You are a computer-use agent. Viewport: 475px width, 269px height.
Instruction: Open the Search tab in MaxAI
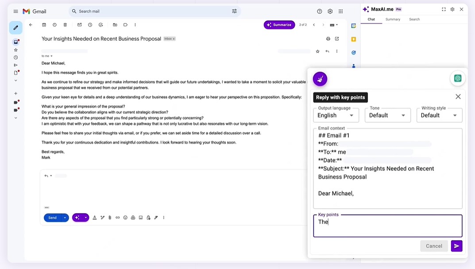(414, 19)
